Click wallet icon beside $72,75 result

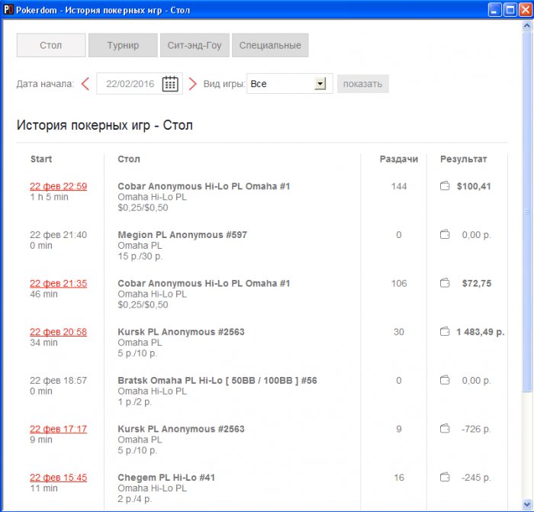(445, 283)
